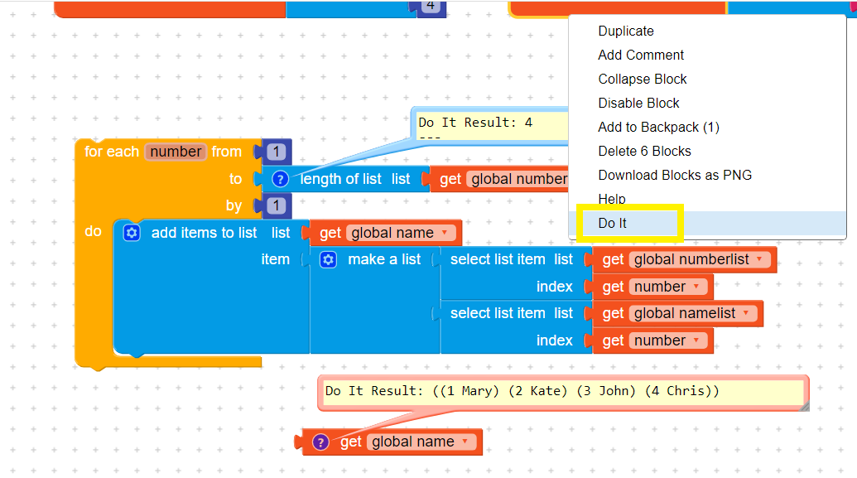Choose Add Comment in context menu

pyautogui.click(x=707, y=56)
